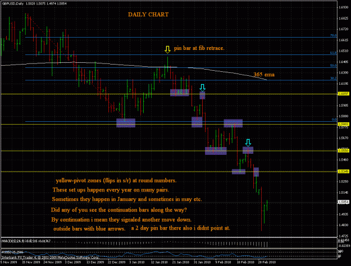Click the RSI indicator label

tap(12, 252)
